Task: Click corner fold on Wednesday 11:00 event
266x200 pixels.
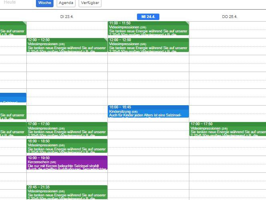Action: point(187,23)
